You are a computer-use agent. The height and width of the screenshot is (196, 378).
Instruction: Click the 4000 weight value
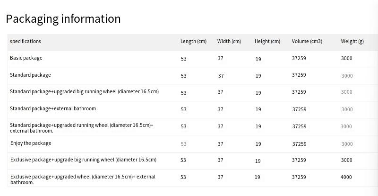click(x=346, y=177)
